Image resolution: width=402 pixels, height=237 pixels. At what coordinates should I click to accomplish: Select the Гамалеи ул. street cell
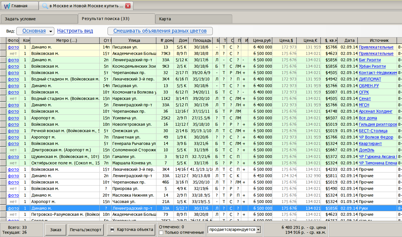(134, 157)
